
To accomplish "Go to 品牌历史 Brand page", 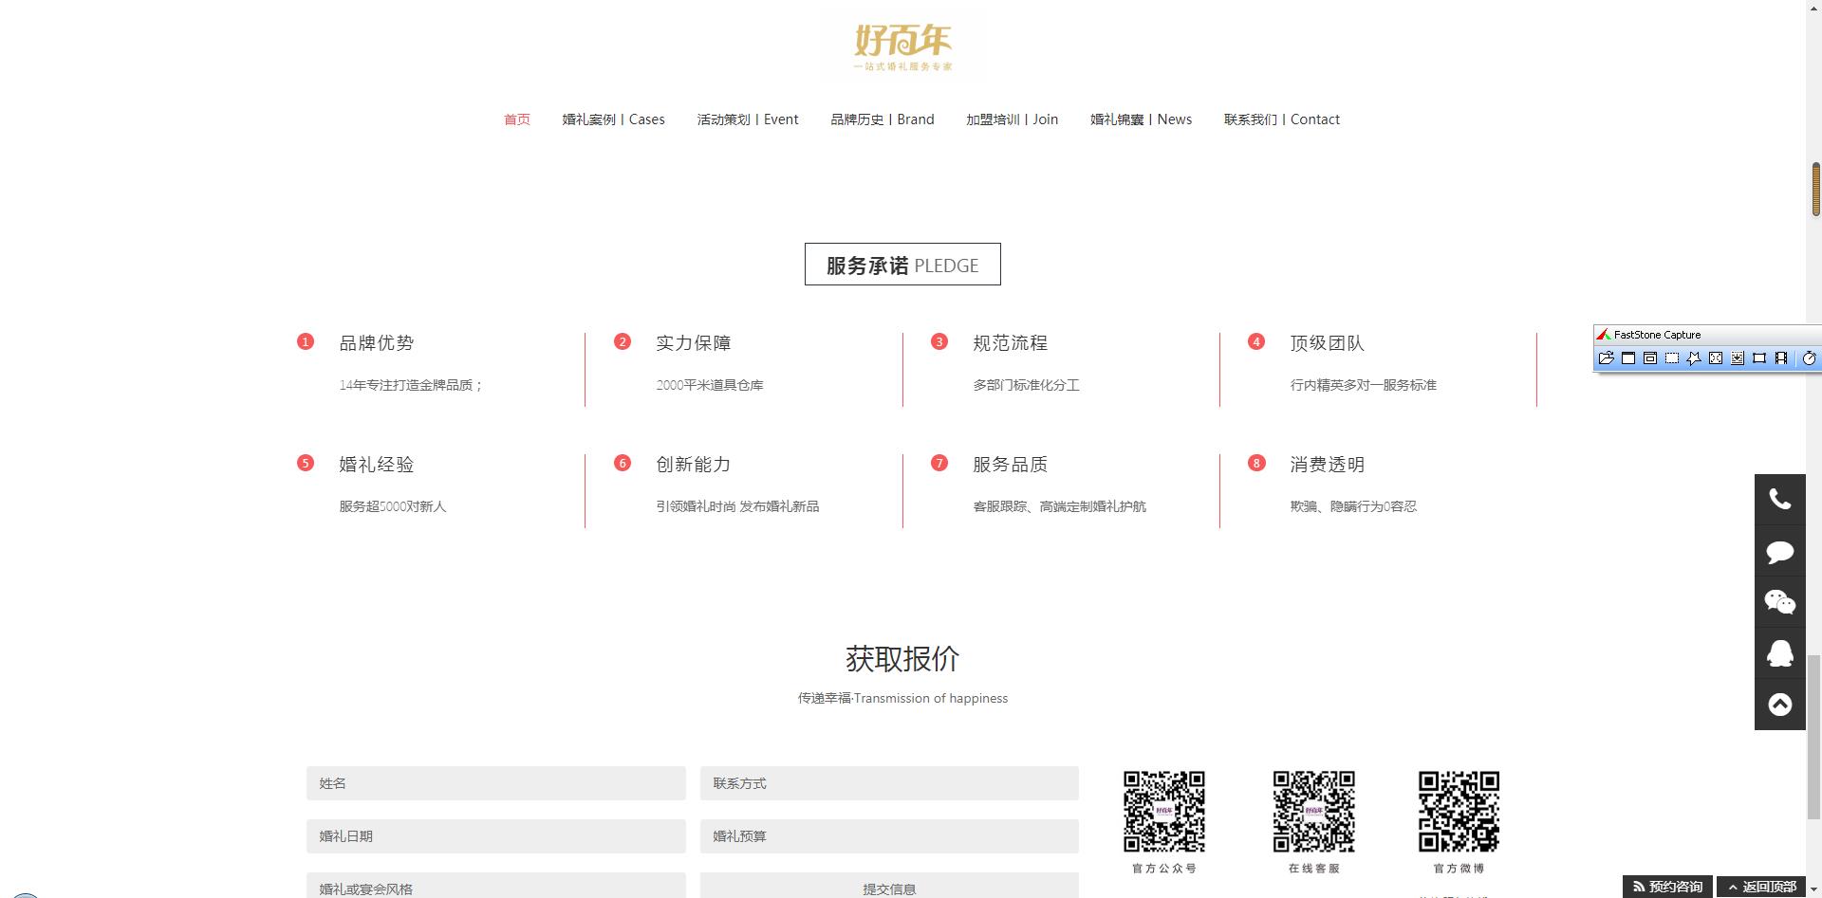I will 882,119.
